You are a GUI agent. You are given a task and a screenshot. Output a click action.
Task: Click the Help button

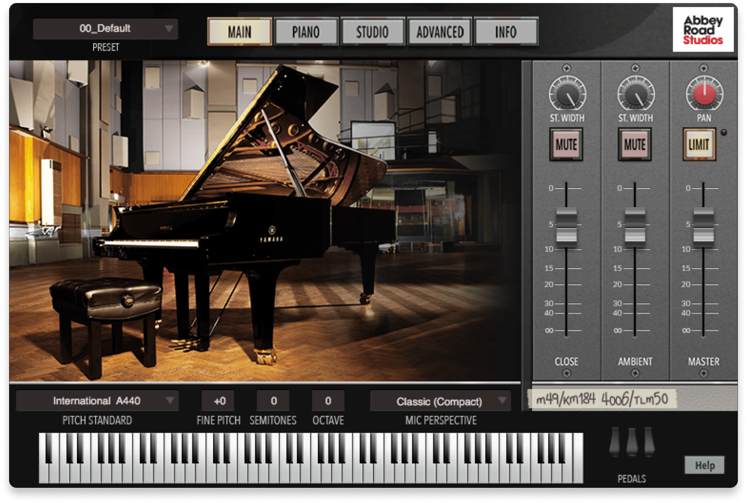pyautogui.click(x=704, y=465)
